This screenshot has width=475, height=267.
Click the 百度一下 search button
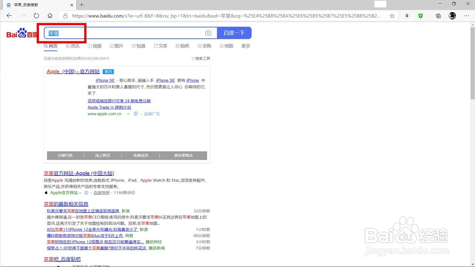234,33
